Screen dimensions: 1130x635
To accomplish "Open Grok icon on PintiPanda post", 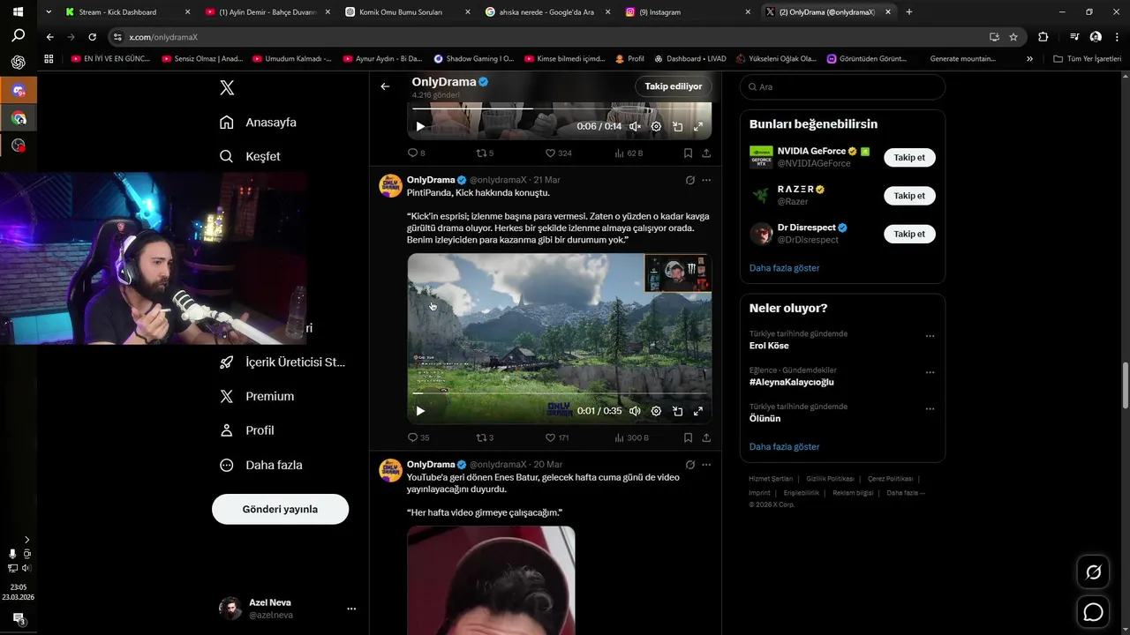I will click(689, 180).
